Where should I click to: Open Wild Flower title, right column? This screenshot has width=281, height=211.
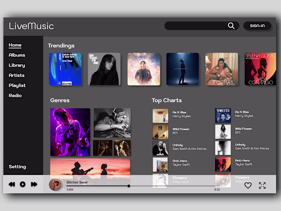243,129
